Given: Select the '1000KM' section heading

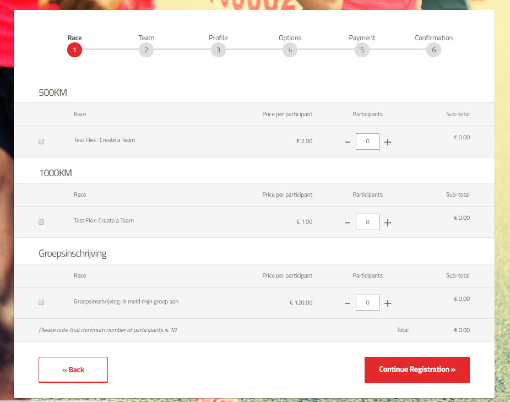Looking at the screenshot, I should [x=55, y=173].
